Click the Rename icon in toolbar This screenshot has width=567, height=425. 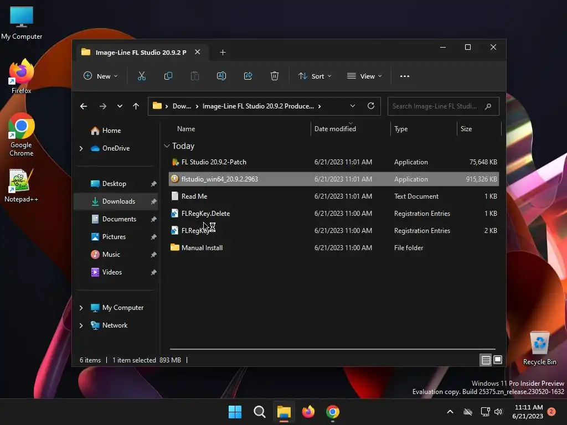coord(221,76)
